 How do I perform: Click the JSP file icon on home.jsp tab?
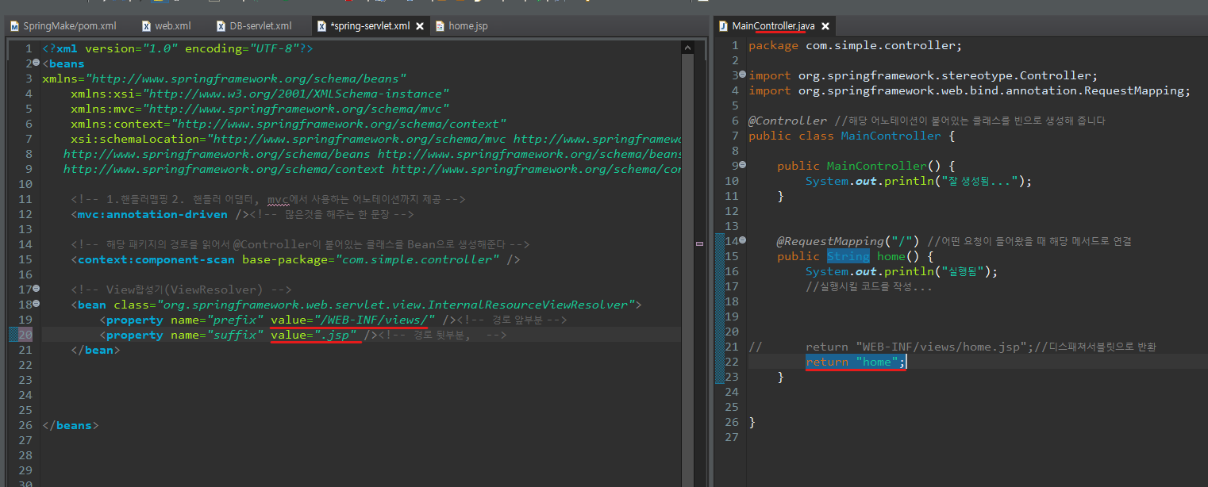(440, 26)
